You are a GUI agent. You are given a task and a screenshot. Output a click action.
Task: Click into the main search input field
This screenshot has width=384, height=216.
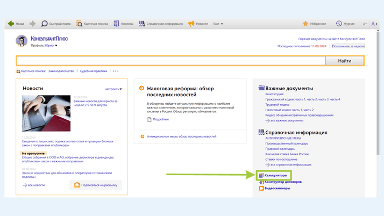pyautogui.click(x=171, y=61)
